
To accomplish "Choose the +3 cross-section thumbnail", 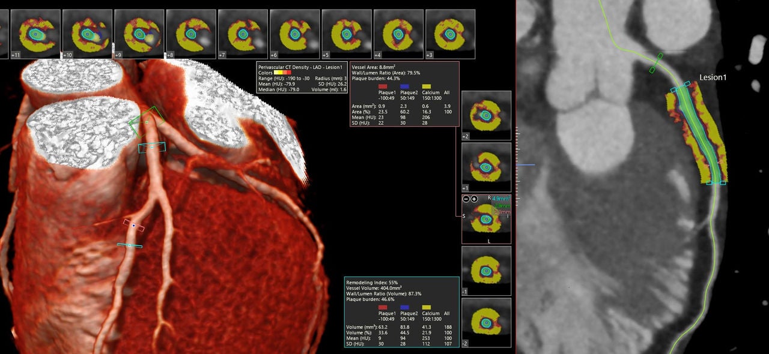I will pyautogui.click(x=450, y=34).
